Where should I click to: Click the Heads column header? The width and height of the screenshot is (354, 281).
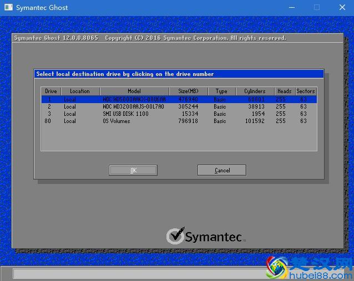[x=284, y=91]
